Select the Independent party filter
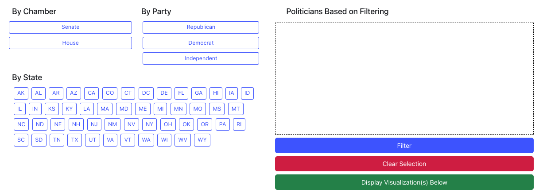 point(201,58)
